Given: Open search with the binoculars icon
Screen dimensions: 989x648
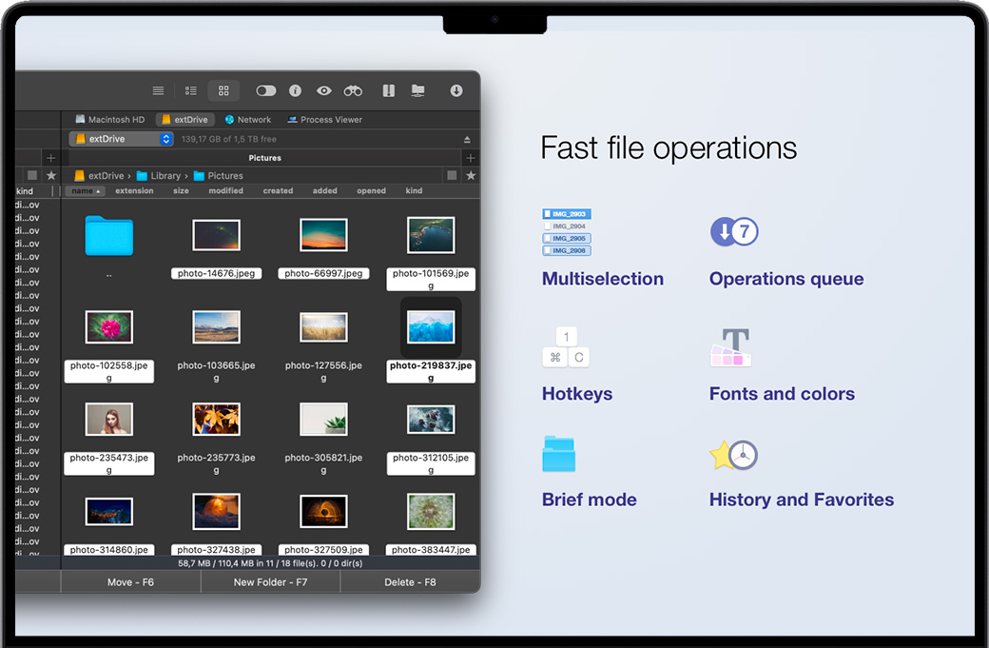Looking at the screenshot, I should pyautogui.click(x=353, y=90).
